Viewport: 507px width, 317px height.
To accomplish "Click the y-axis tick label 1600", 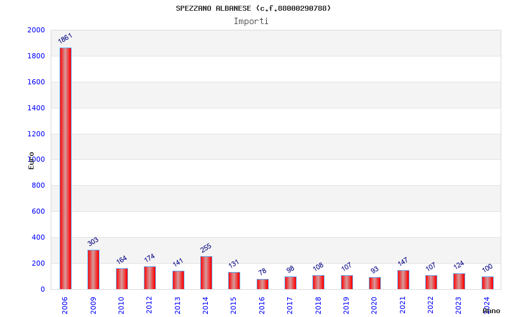I will (36, 82).
